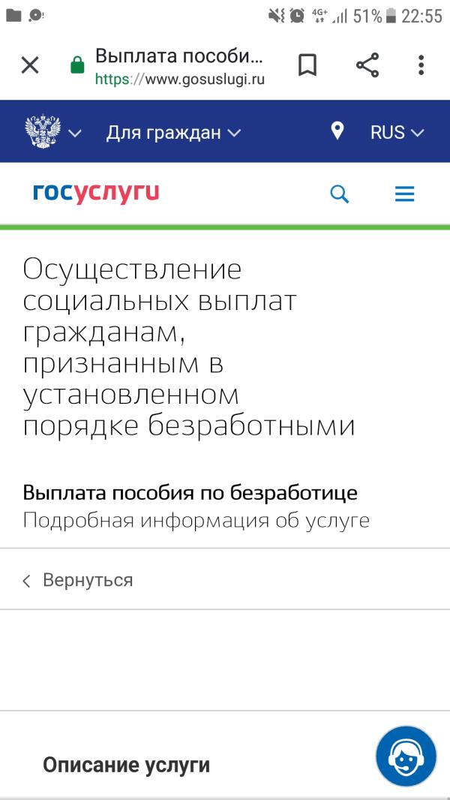
Task: Change language with RUS dropdown
Action: 397,133
